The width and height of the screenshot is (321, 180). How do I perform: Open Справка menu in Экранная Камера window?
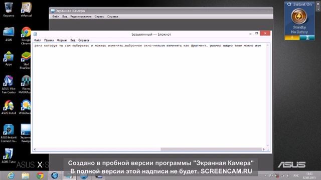112,16
